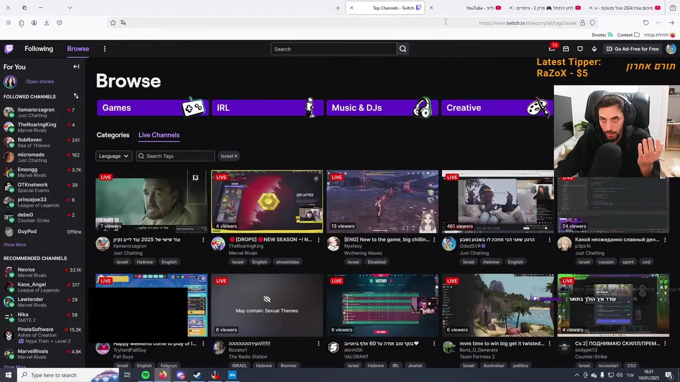
Task: Open OdedSVR stream thumbnail with 461 viewers
Action: (x=498, y=202)
